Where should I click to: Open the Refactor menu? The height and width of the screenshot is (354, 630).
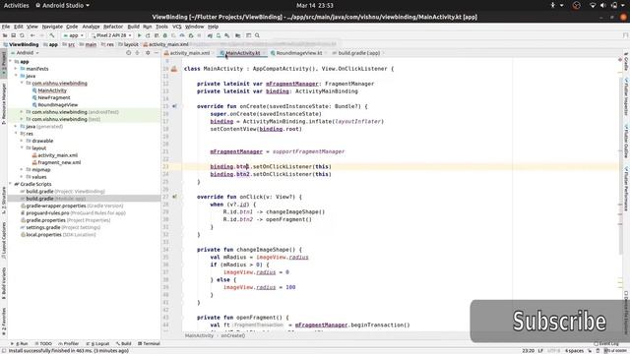pyautogui.click(x=113, y=27)
